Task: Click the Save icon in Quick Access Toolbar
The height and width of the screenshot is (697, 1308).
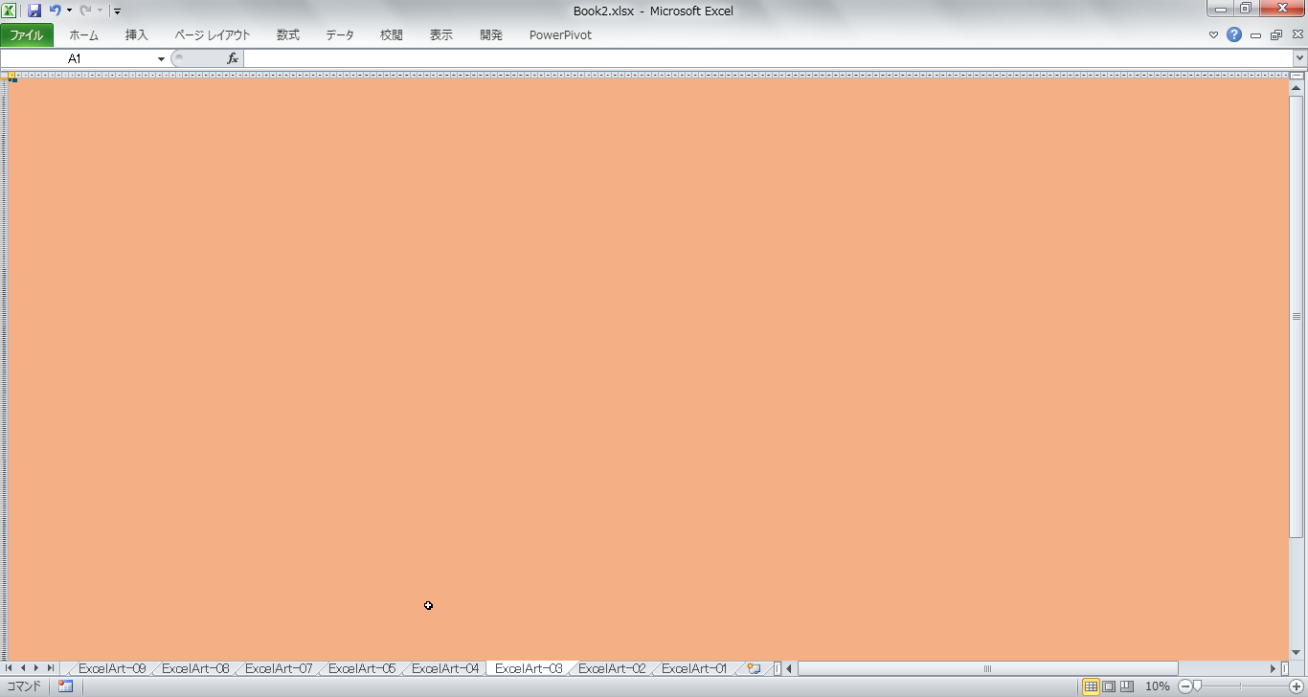Action: click(34, 11)
